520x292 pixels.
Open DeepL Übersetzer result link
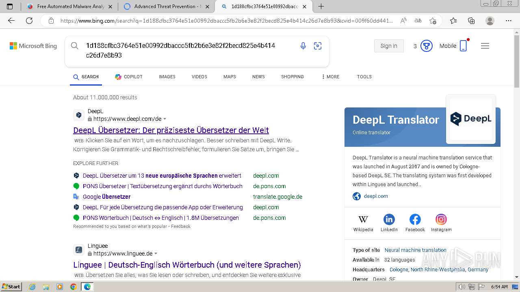pyautogui.click(x=171, y=130)
